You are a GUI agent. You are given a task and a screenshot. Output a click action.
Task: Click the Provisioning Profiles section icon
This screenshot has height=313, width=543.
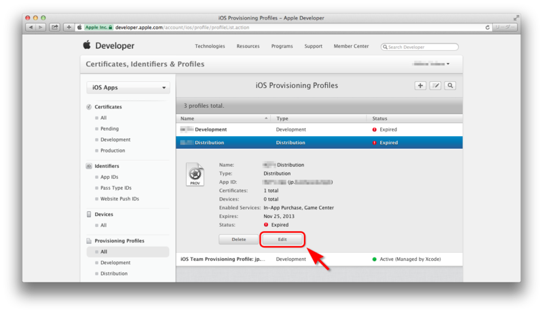pyautogui.click(x=89, y=241)
